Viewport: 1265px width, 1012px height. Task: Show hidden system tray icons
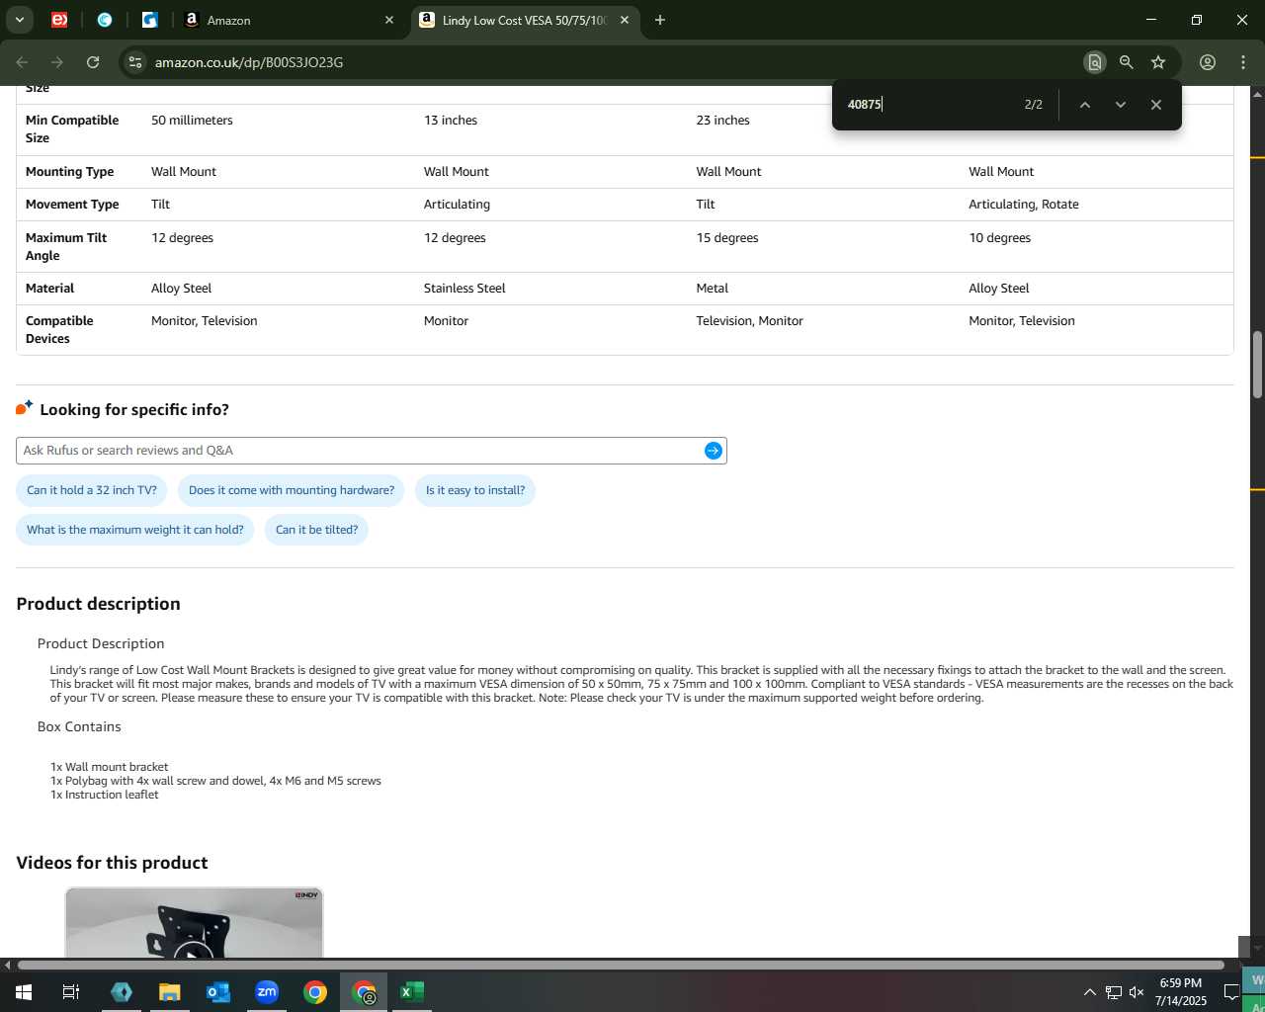pos(1089,992)
